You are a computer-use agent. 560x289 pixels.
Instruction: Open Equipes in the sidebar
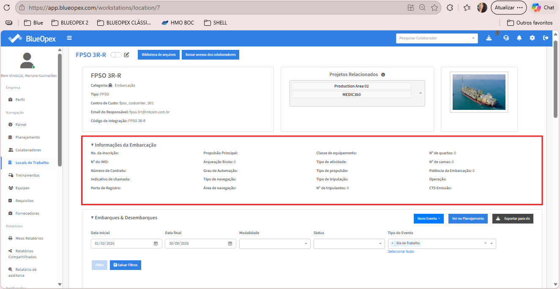click(22, 188)
